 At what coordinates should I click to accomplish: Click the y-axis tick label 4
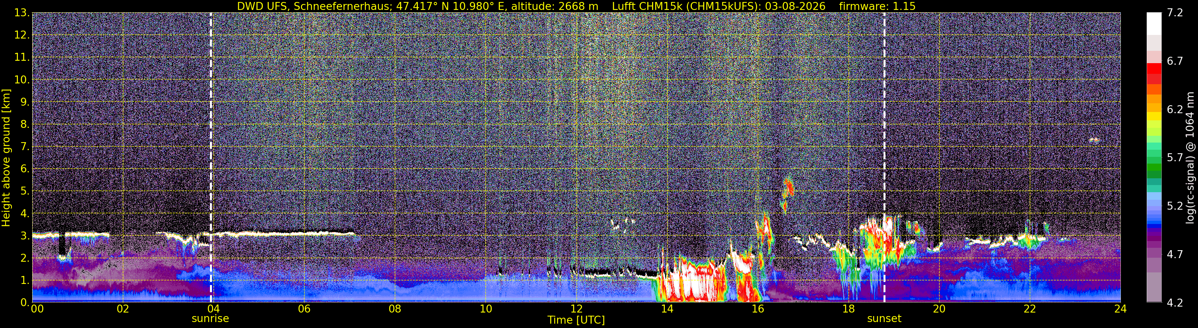[x=25, y=214]
